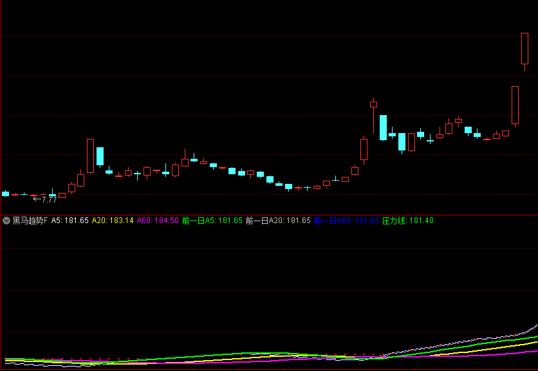Image resolution: width=538 pixels, height=371 pixels.
Task: Select the blue 前一日A60 label
Action: point(346,221)
